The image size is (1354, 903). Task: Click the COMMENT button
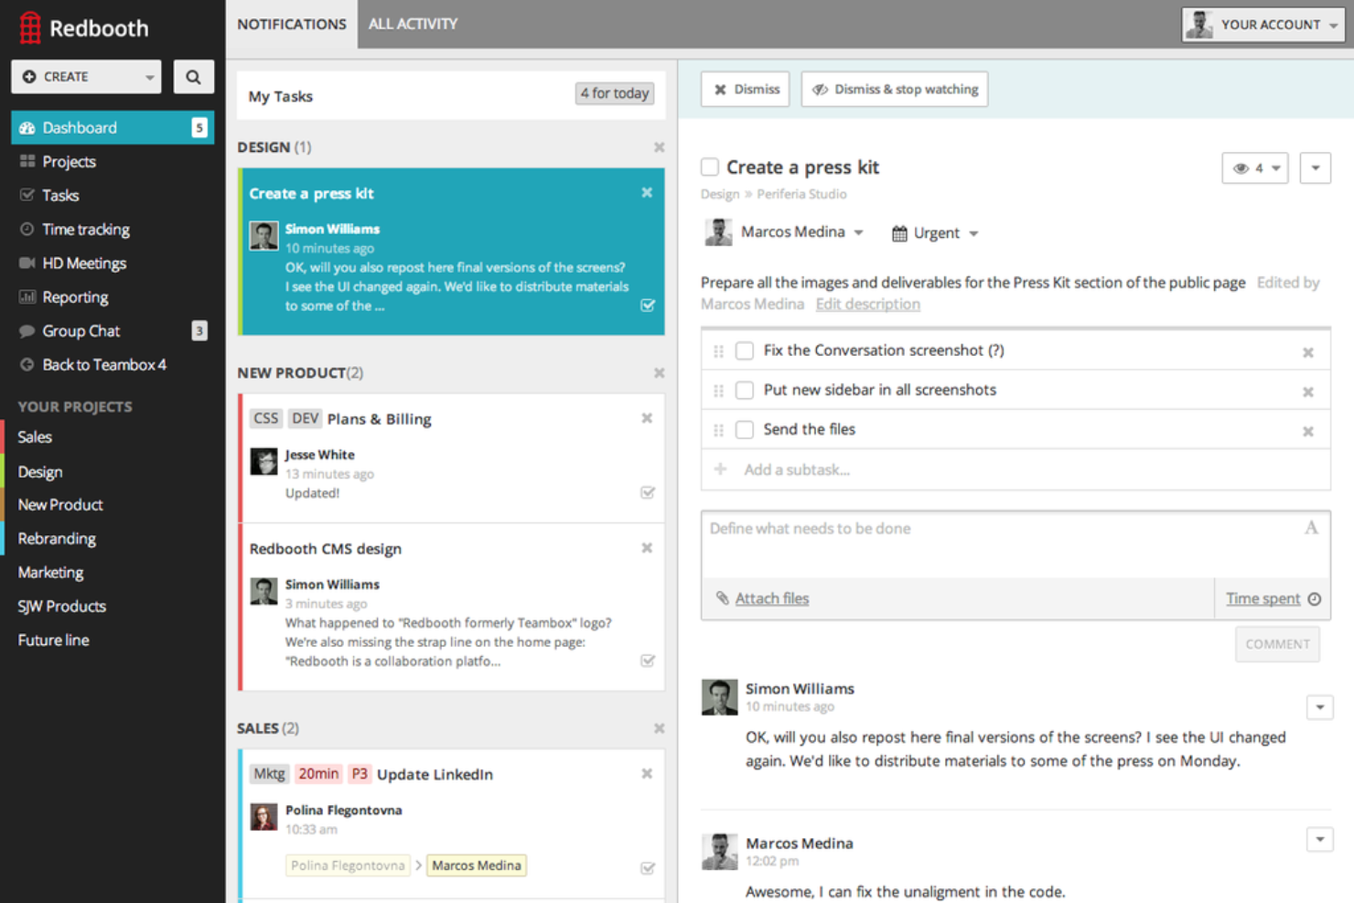[x=1277, y=644]
